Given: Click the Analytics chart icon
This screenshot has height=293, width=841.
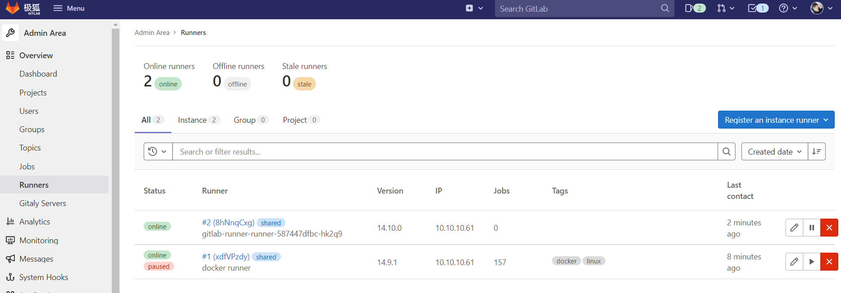Looking at the screenshot, I should click(10, 221).
